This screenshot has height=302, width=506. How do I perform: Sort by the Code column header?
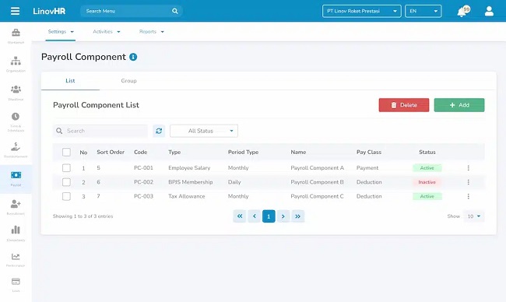click(140, 152)
